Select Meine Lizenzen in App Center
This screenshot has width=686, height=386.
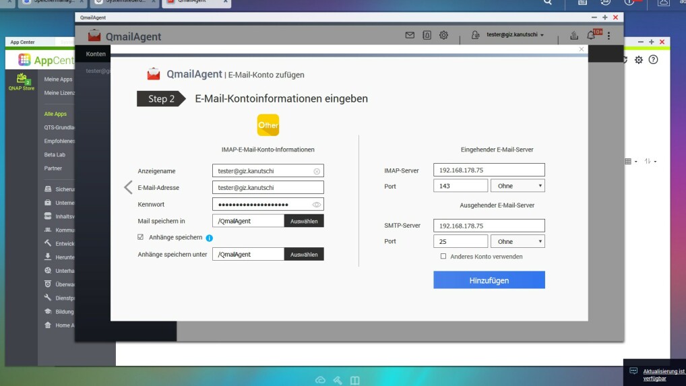point(59,93)
